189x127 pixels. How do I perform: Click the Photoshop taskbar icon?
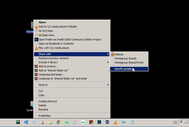click(99, 122)
